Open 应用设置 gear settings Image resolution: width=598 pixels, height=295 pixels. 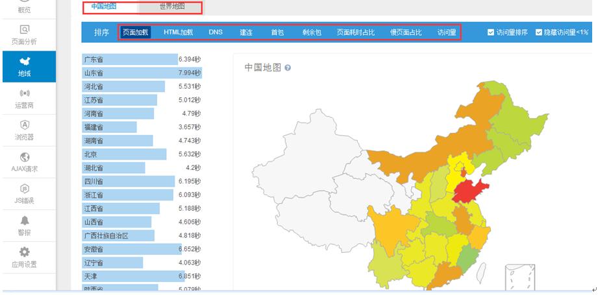[24, 257]
